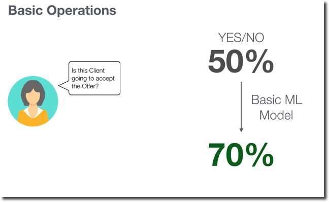
Task: Click the 'Is this Client' text line
Action: tap(88, 71)
